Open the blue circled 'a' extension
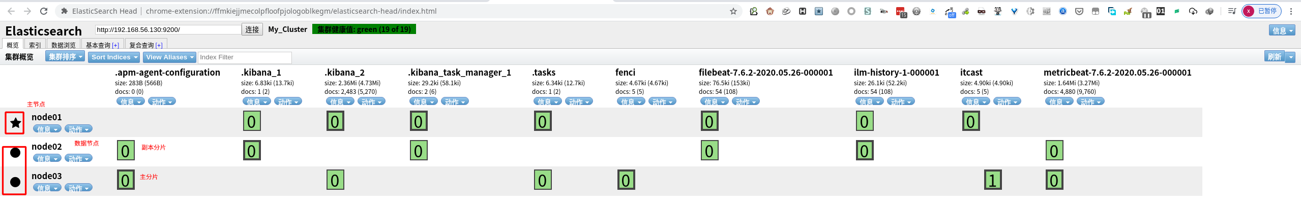This screenshot has height=205, width=1301. (x=1063, y=11)
